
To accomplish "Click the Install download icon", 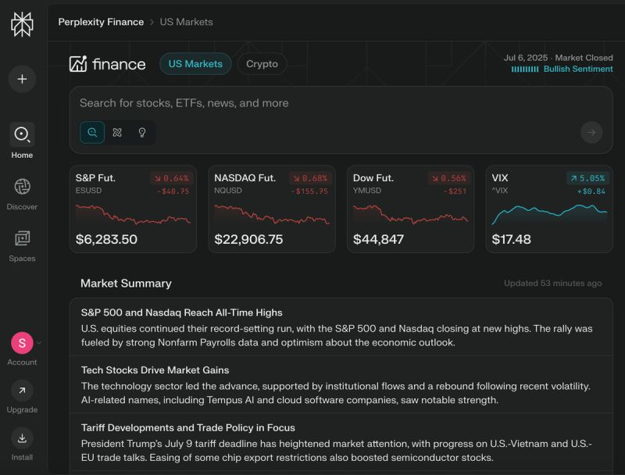I will click(22, 438).
